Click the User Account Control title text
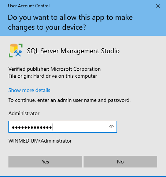166x177 pixels. 29,6
